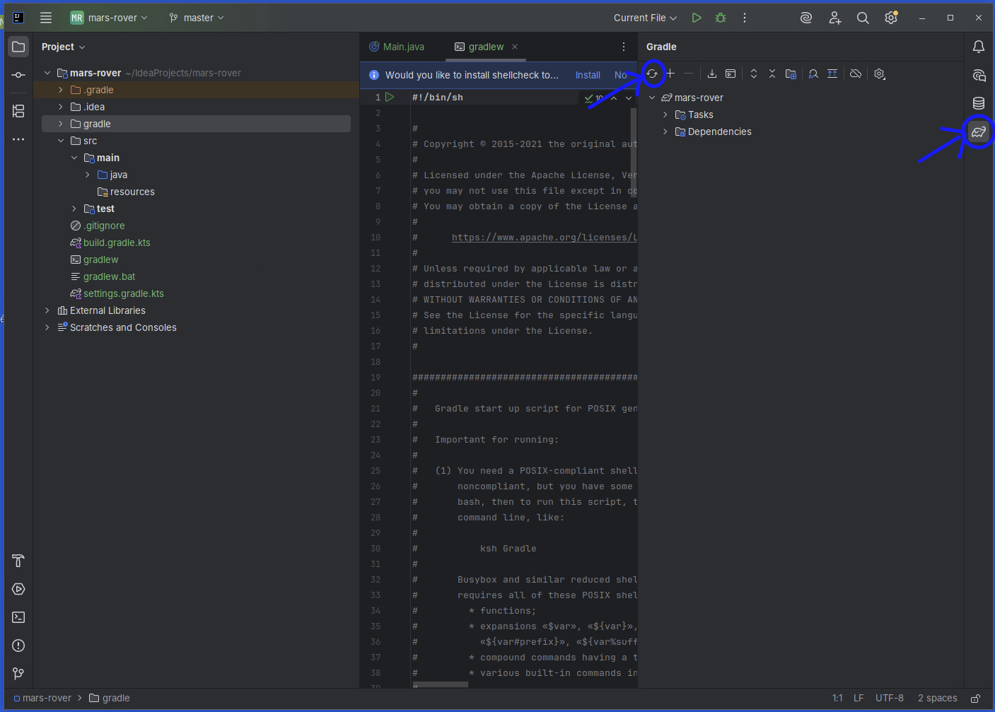Open the Commit tool window
995x712 pixels.
tap(18, 75)
